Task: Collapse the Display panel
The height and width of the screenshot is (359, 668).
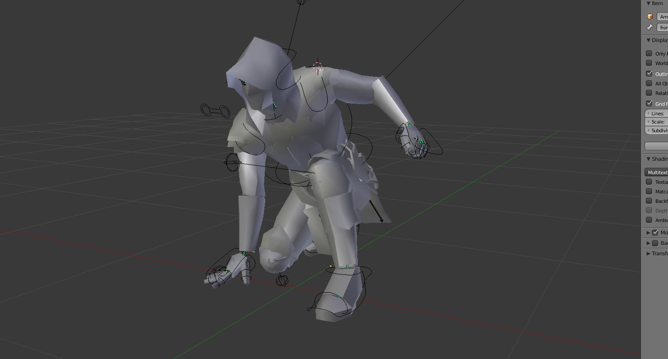Action: (648, 40)
